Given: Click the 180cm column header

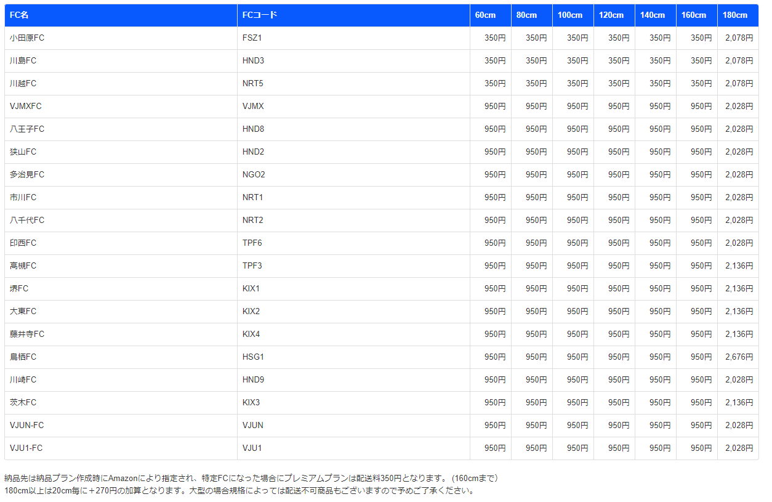Looking at the screenshot, I should [x=735, y=15].
